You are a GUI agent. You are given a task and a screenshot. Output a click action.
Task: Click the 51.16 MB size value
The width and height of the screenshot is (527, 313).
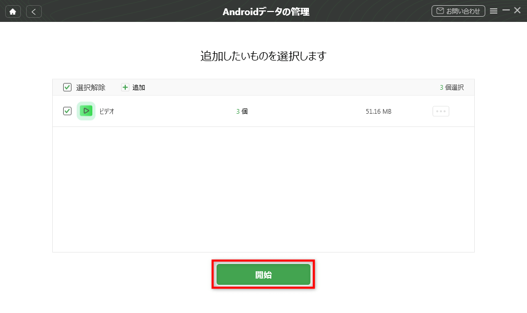click(x=378, y=111)
